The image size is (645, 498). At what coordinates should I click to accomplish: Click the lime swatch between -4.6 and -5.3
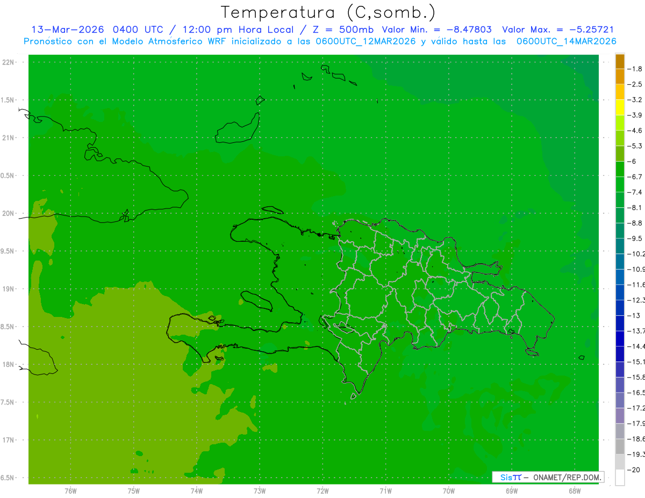(x=620, y=138)
